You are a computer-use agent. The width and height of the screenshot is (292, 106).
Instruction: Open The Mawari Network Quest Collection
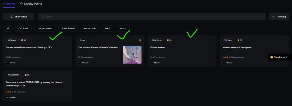pyautogui.click(x=110, y=51)
